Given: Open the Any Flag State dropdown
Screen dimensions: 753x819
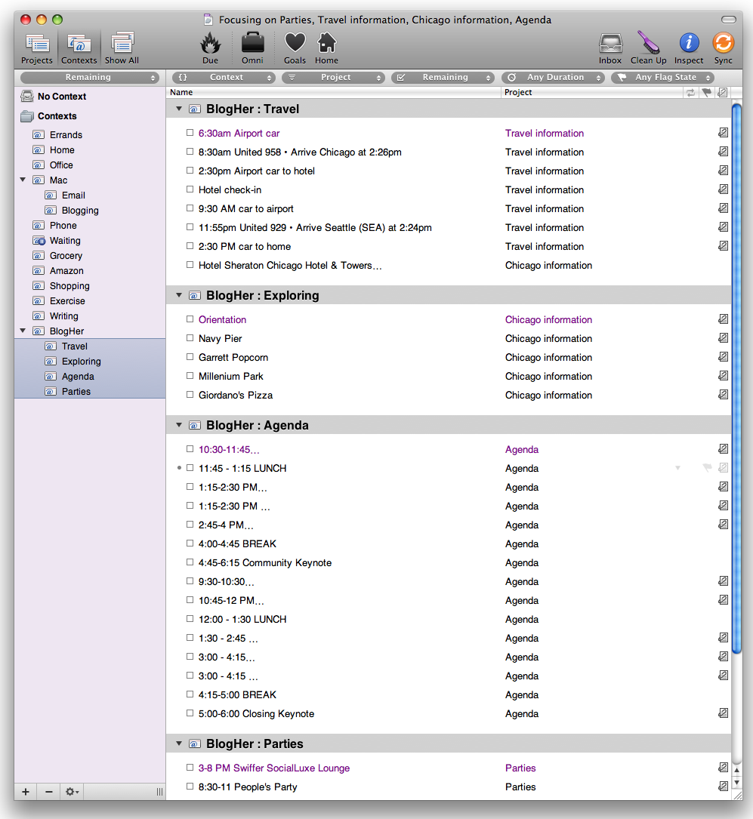Looking at the screenshot, I should [x=662, y=77].
